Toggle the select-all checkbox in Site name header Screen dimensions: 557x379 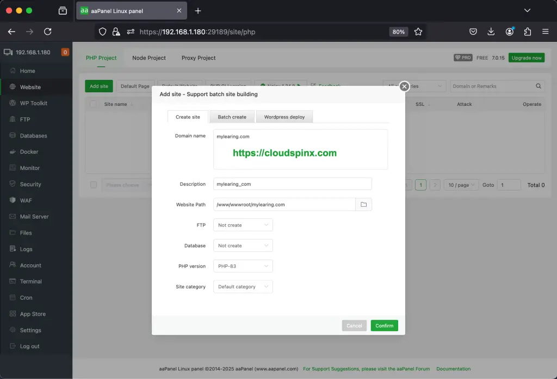click(x=94, y=104)
